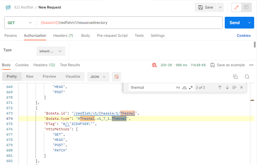The width and height of the screenshot is (258, 165).
Task: Open the JSON format dropdown
Action: tap(98, 77)
